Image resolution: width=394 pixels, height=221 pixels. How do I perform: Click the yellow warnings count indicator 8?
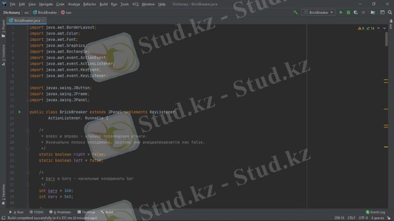361,29
